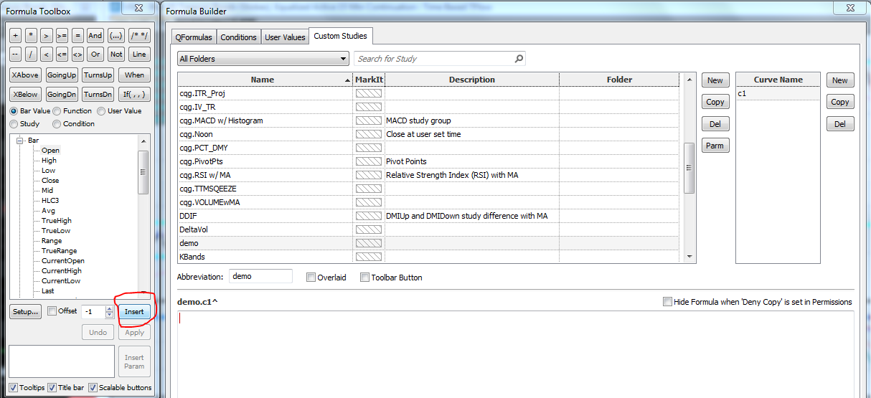Select the cqg.PivotPts study row

[428, 161]
